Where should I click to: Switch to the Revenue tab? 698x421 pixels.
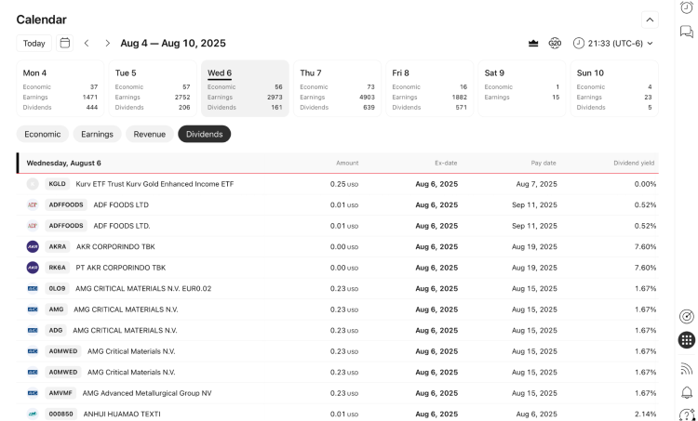coord(149,134)
